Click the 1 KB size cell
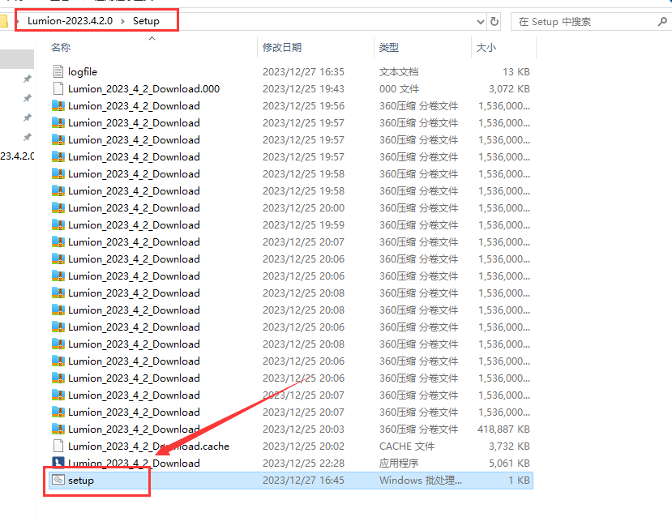672x517 pixels. (519, 481)
